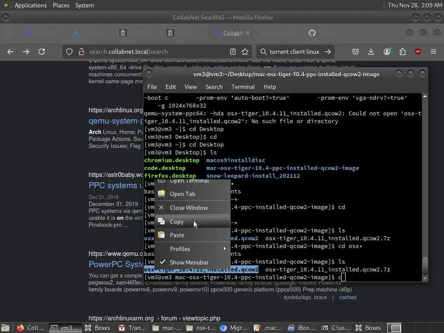Click the 'torrent client linux' search field
Viewport: 444px width, 333px height.
pos(294,52)
